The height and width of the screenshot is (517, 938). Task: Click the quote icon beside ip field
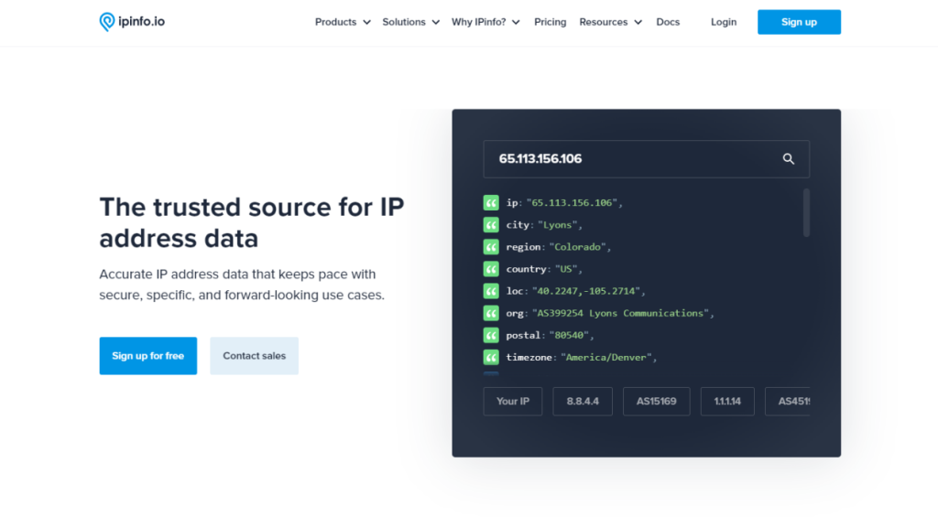(491, 203)
